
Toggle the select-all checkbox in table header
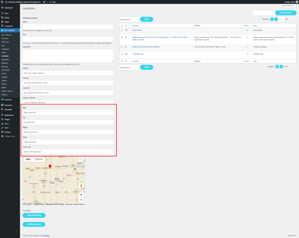122,26
